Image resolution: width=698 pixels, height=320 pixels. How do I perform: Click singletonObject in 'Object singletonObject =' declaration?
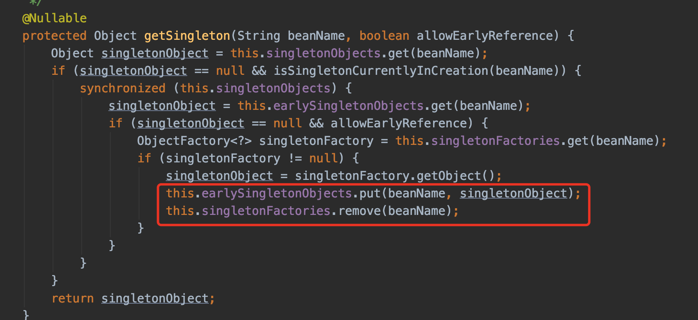pos(155,53)
